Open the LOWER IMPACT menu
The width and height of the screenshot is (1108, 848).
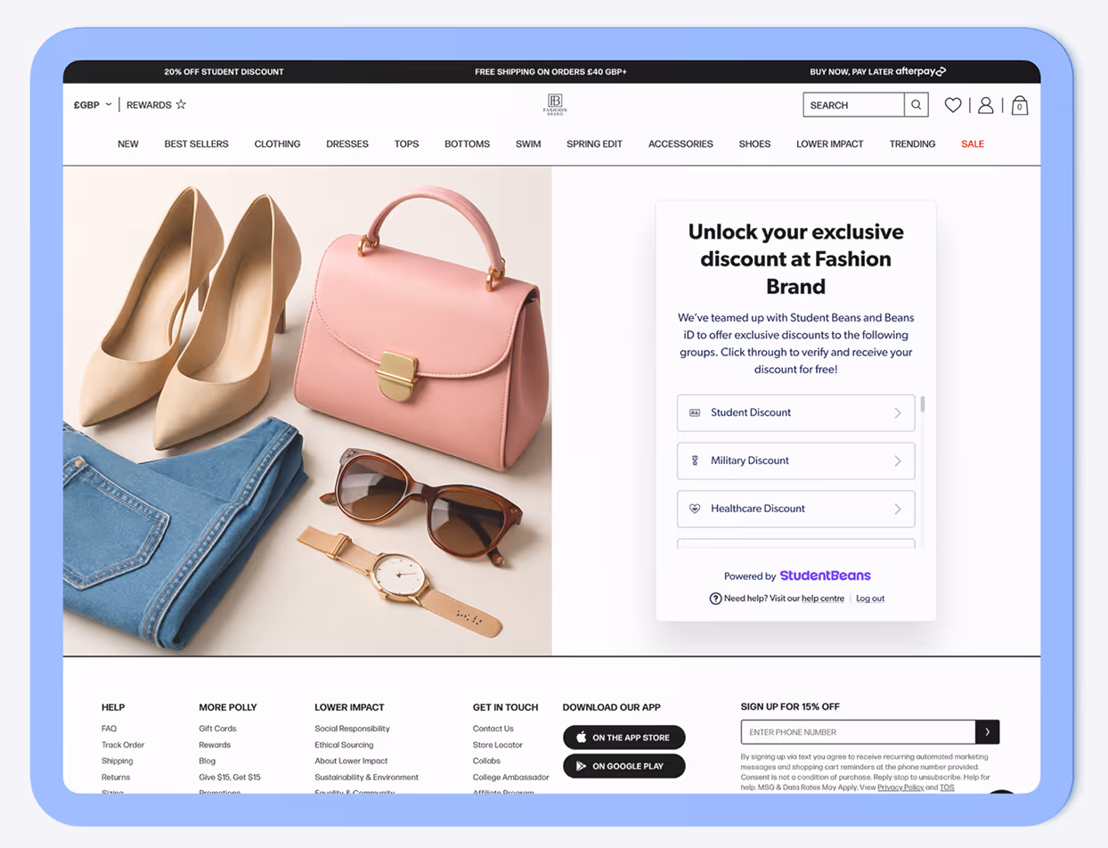(x=829, y=143)
